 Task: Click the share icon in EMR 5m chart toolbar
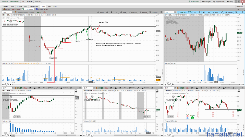coord(30,88)
